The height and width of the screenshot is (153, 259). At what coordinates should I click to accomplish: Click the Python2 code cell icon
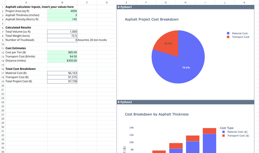[119, 102]
